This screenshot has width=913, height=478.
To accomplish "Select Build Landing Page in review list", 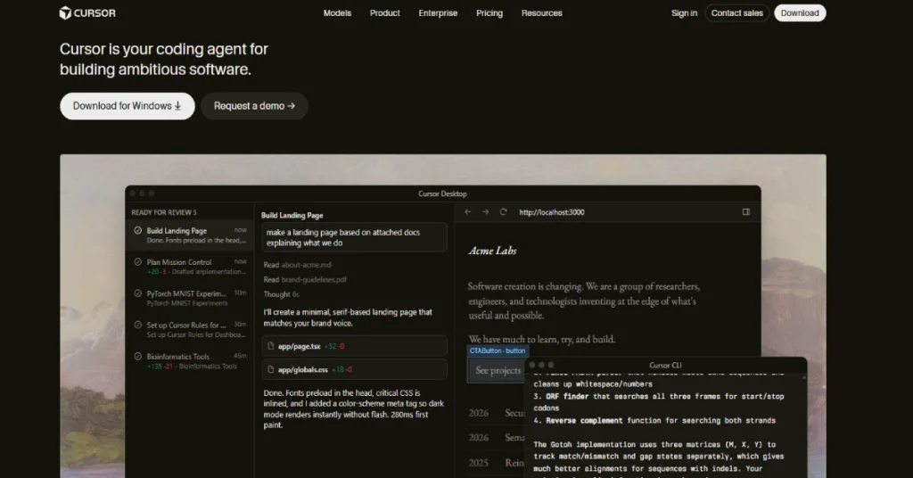I will pyautogui.click(x=189, y=235).
